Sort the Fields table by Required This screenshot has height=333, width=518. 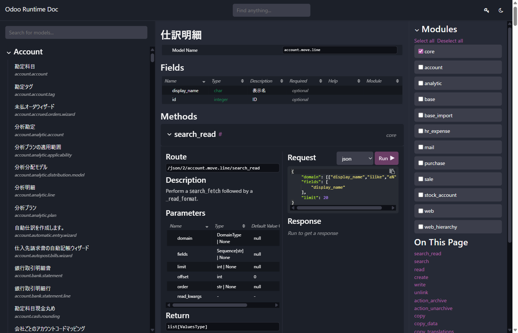point(306,81)
